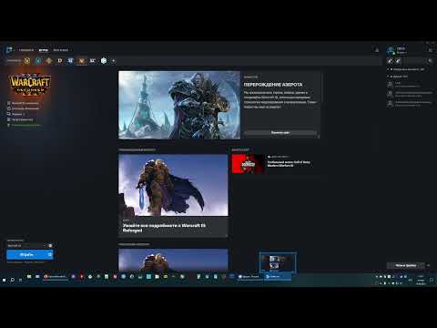Open Windows Task View

(x=21, y=280)
